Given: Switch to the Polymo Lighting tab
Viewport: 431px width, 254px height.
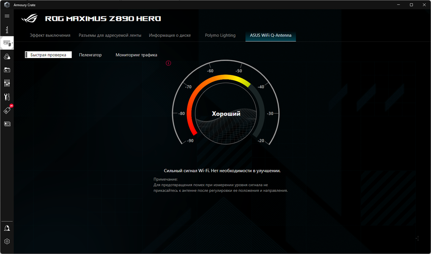Looking at the screenshot, I should tap(220, 35).
